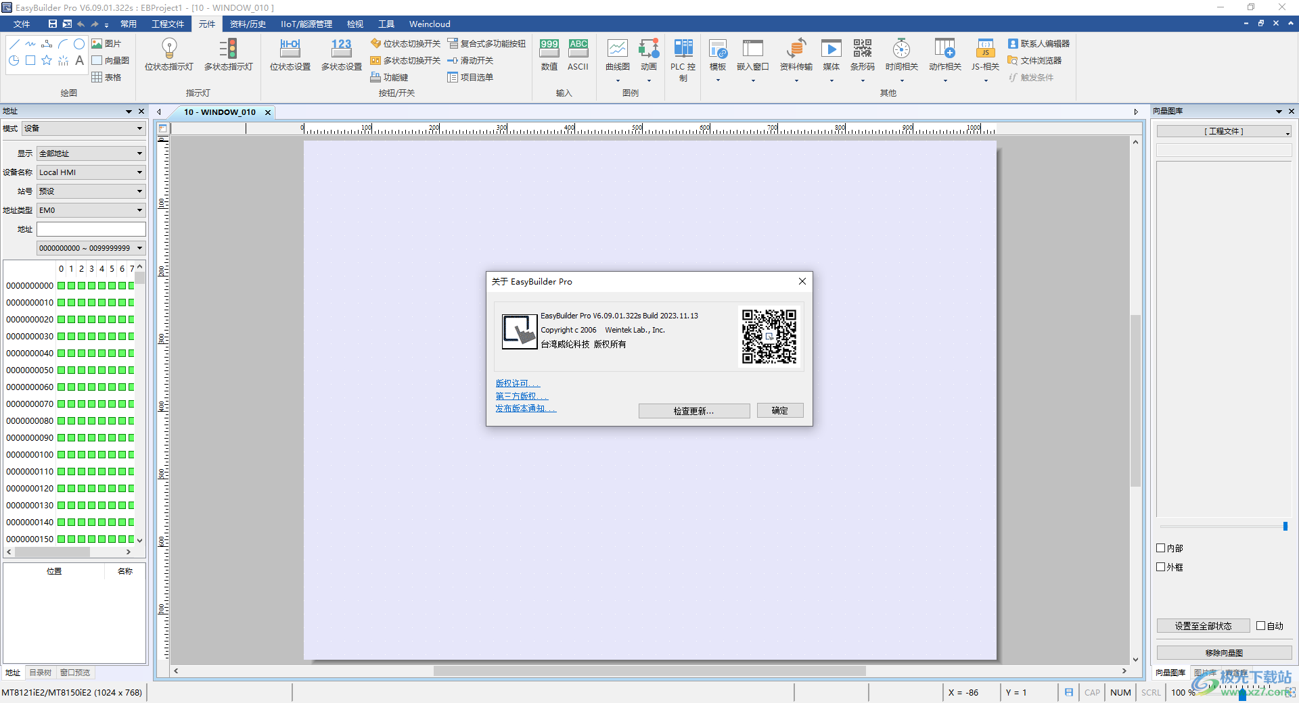Insert a Vector image (向量图)
The image size is (1299, 703).
(x=110, y=60)
